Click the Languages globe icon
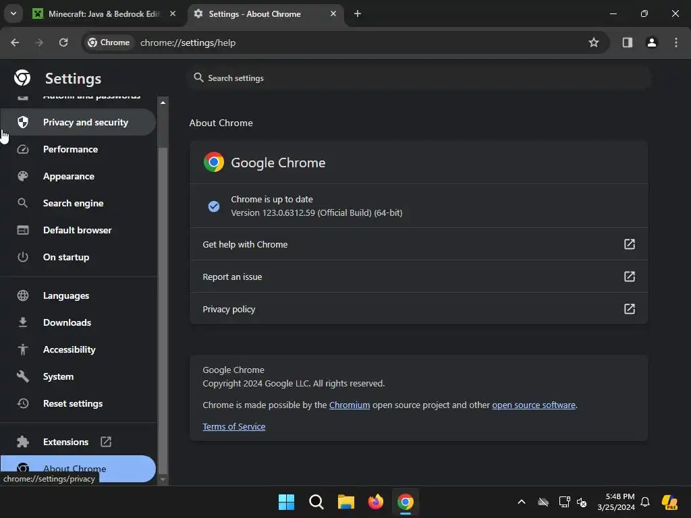Image resolution: width=691 pixels, height=518 pixels. [23, 295]
